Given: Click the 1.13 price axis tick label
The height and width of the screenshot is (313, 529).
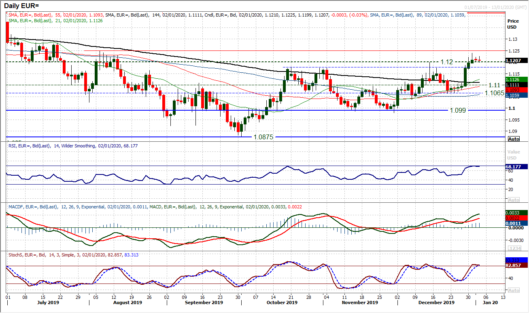Looking at the screenshot, I should pyautogui.click(x=512, y=39).
